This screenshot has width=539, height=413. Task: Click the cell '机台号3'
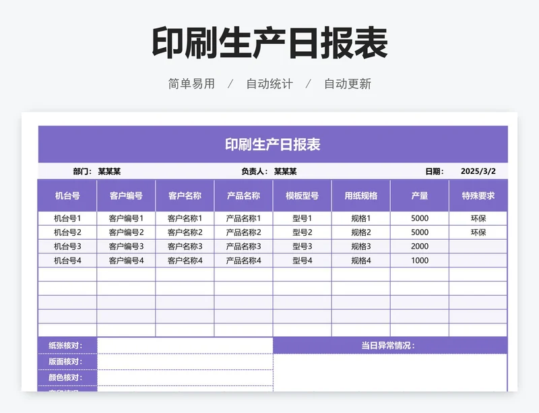point(67,247)
